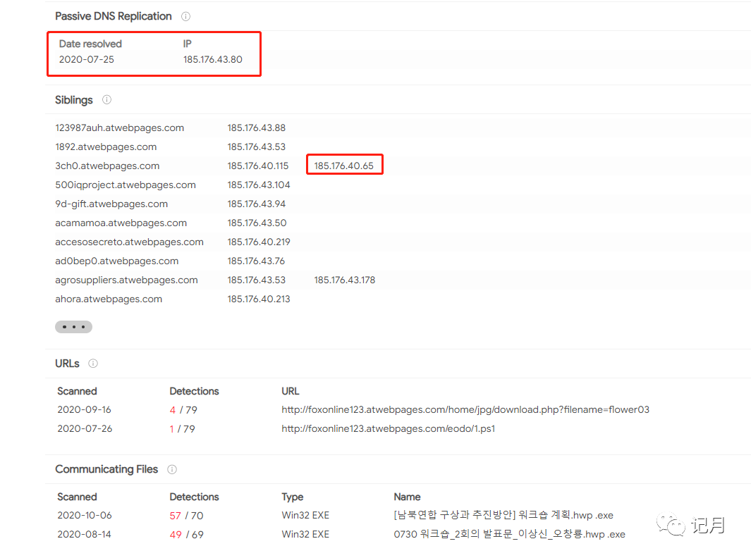Screen dimensions: 751x558
Task: Open sibling 500iqproject.atwebpages.com
Action: click(126, 185)
